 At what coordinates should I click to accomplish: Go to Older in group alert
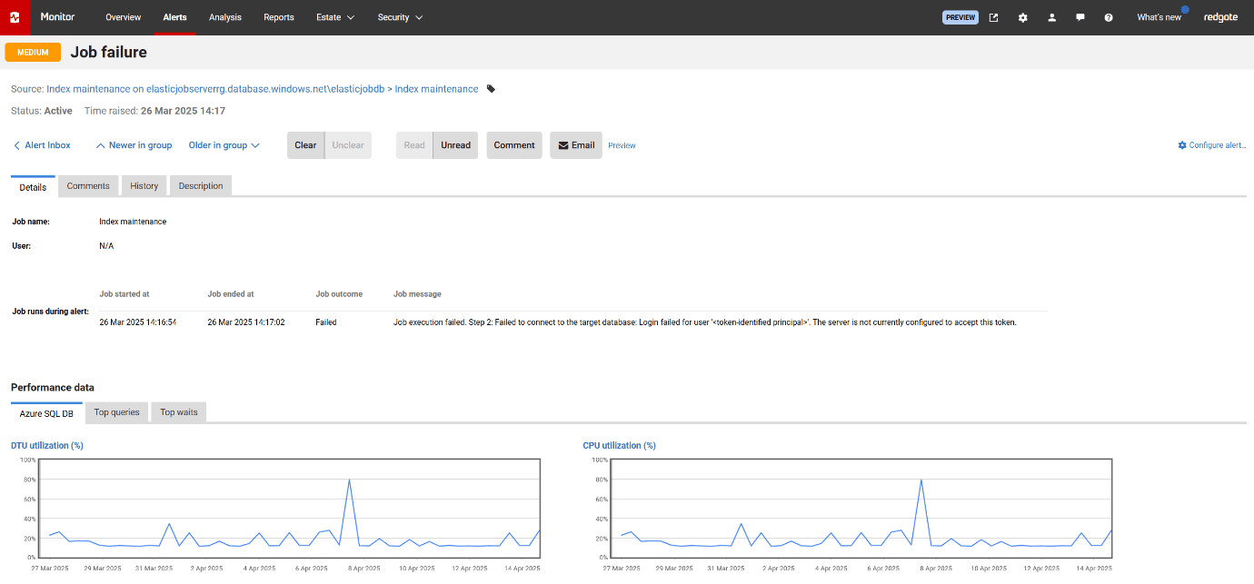point(224,145)
